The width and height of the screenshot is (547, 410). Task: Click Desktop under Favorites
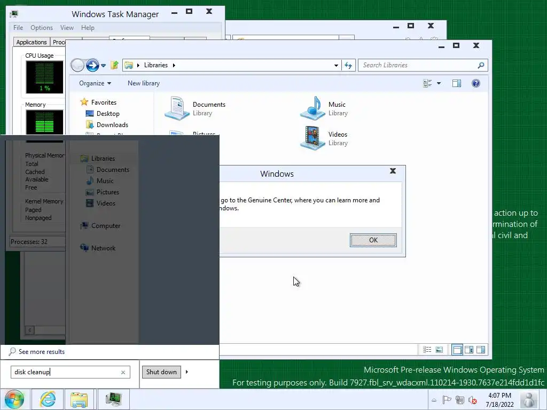pyautogui.click(x=108, y=114)
